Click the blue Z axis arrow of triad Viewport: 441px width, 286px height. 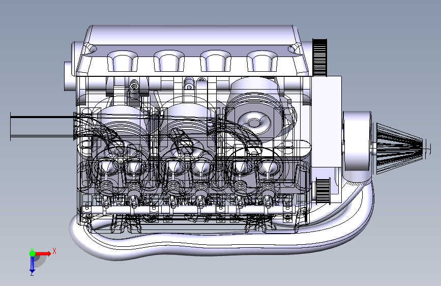pos(32,265)
